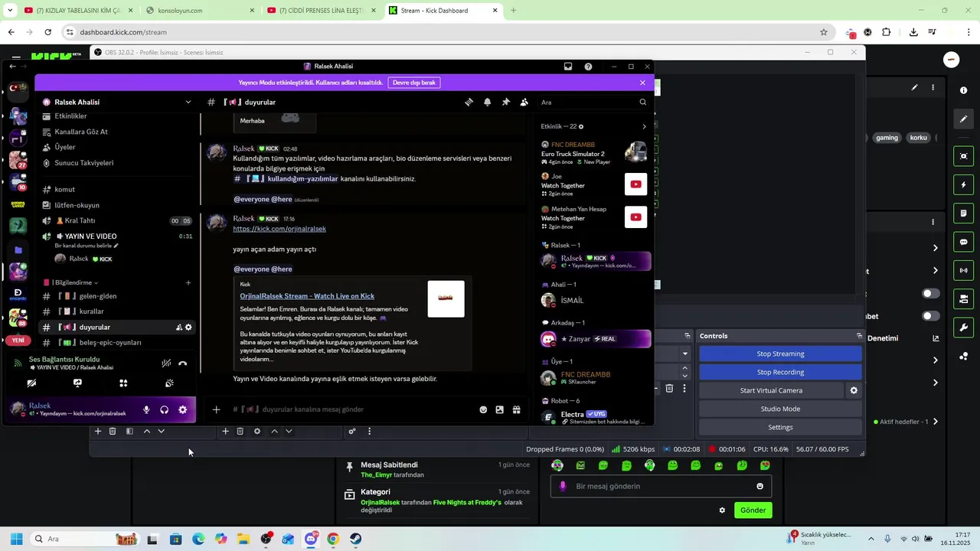
Task: Open Kick dashboard chat bubble sidebar icon
Action: click(963, 242)
